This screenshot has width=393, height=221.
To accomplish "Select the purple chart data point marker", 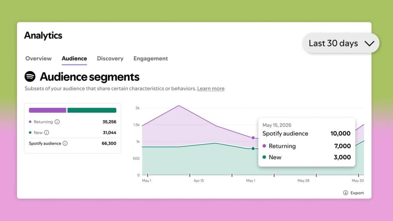I will 253,138.
